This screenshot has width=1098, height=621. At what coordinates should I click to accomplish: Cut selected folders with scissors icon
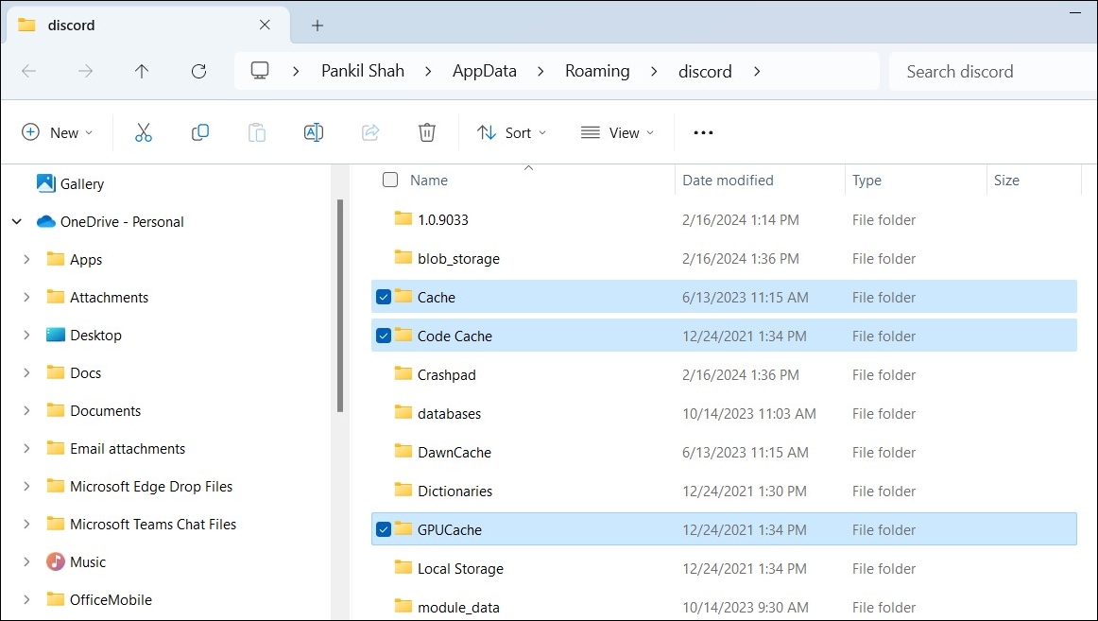(x=143, y=132)
